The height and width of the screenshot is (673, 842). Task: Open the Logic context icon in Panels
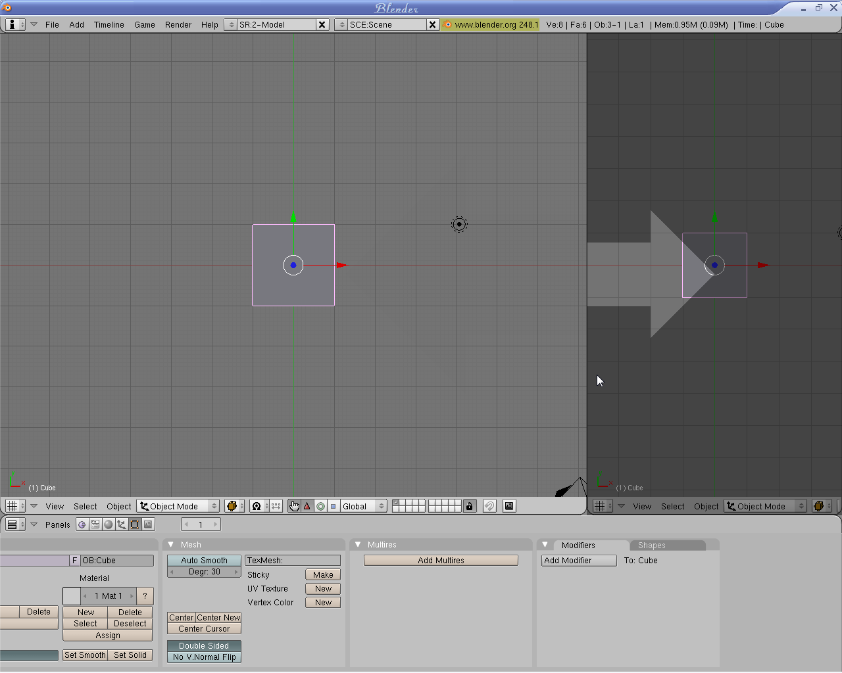coord(82,524)
